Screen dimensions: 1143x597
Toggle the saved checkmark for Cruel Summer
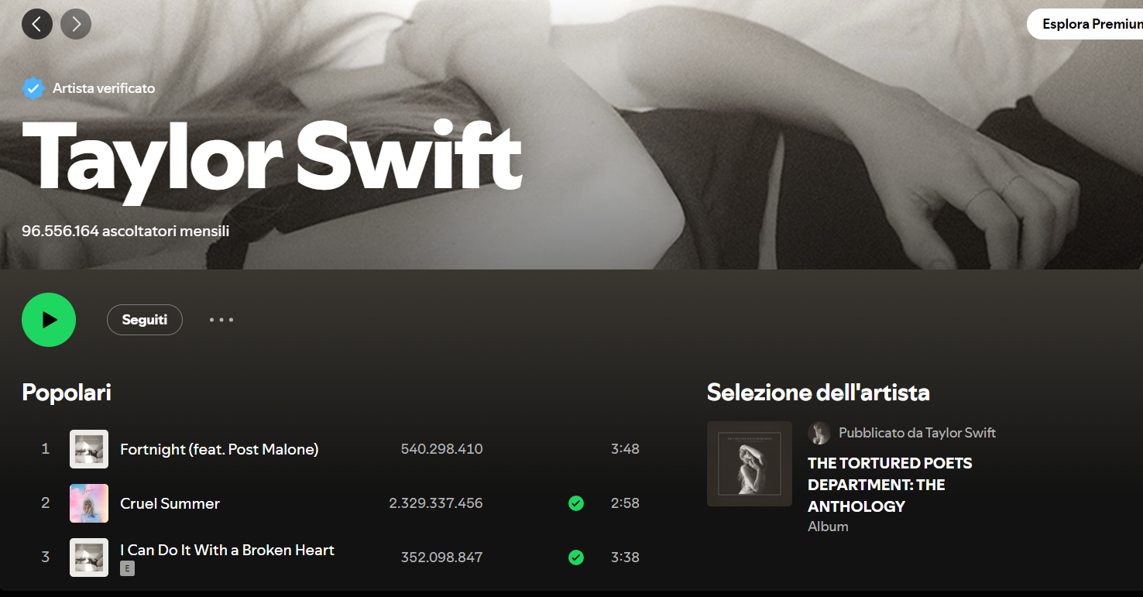pyautogui.click(x=576, y=503)
